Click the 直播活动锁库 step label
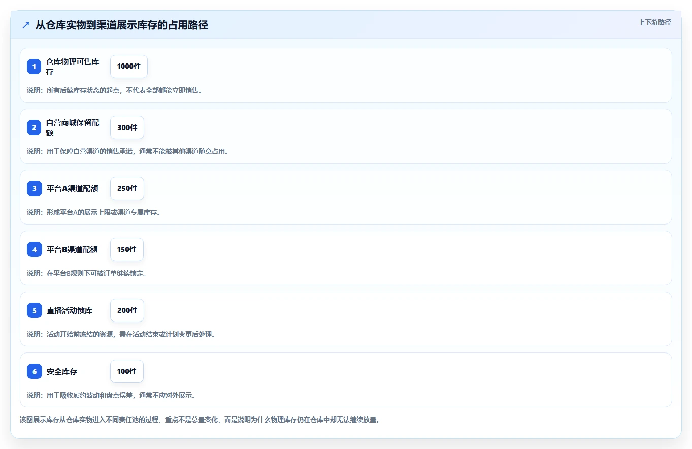Viewport: 692px width, 449px height. click(70, 310)
